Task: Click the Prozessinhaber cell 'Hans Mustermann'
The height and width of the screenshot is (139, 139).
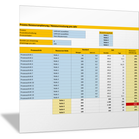Action: click(69, 36)
